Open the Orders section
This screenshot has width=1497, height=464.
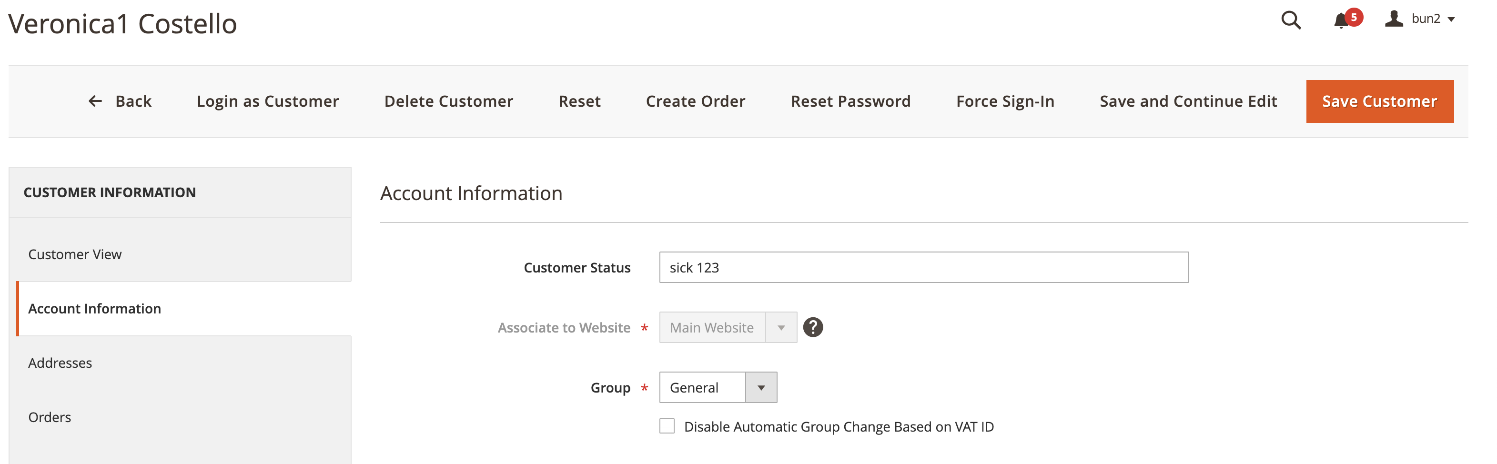(50, 416)
